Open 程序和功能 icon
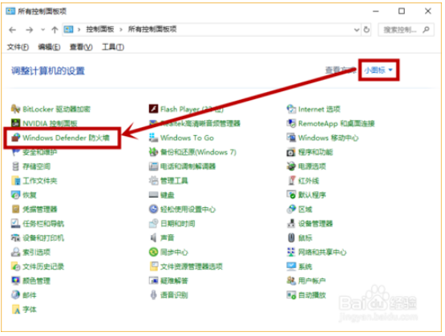Screen dimensions: 445x336 tap(291, 152)
